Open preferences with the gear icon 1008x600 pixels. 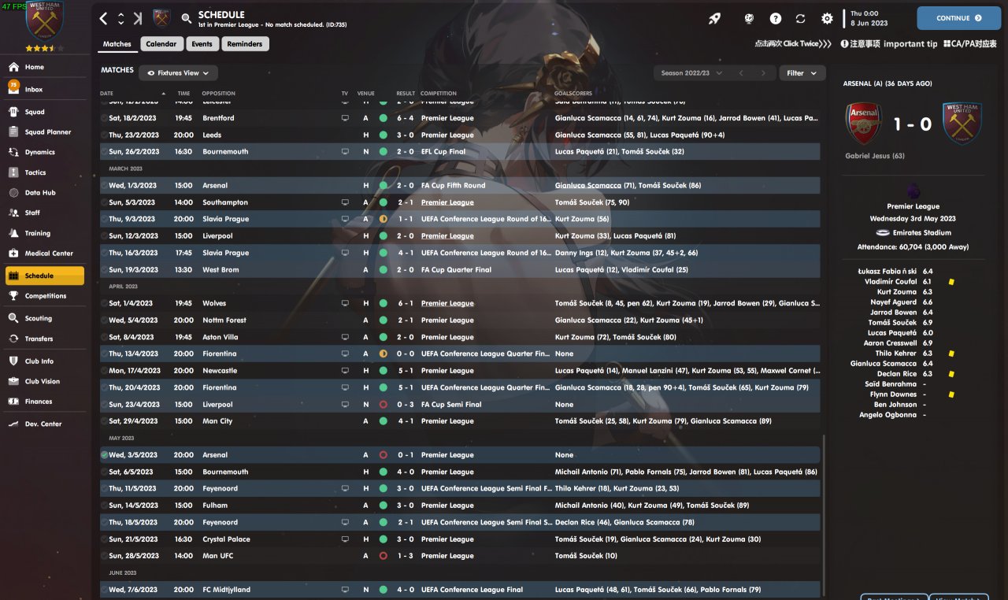click(x=827, y=18)
